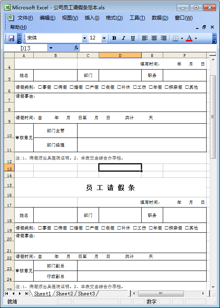
Task: Open the font color dropdown arrow
Action: click(x=196, y=38)
